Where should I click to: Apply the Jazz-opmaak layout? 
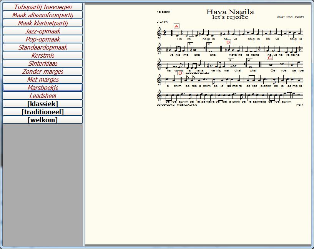[43, 31]
